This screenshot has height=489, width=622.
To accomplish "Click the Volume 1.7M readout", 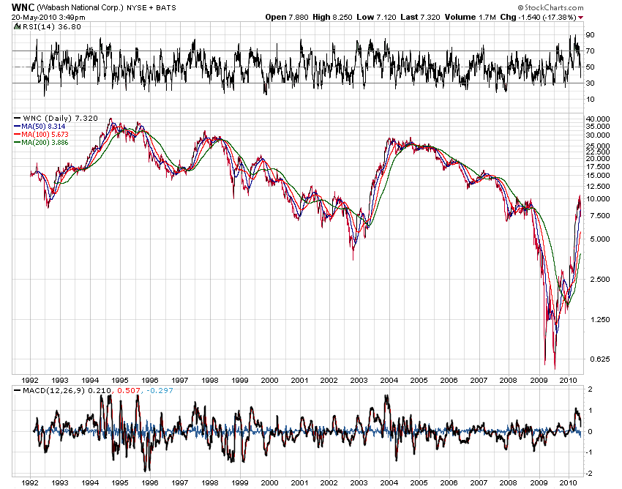I will point(470,17).
